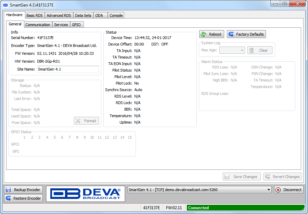Click the SmartGen title bar icon
The width and height of the screenshot is (308, 214).
[x=5, y=5]
